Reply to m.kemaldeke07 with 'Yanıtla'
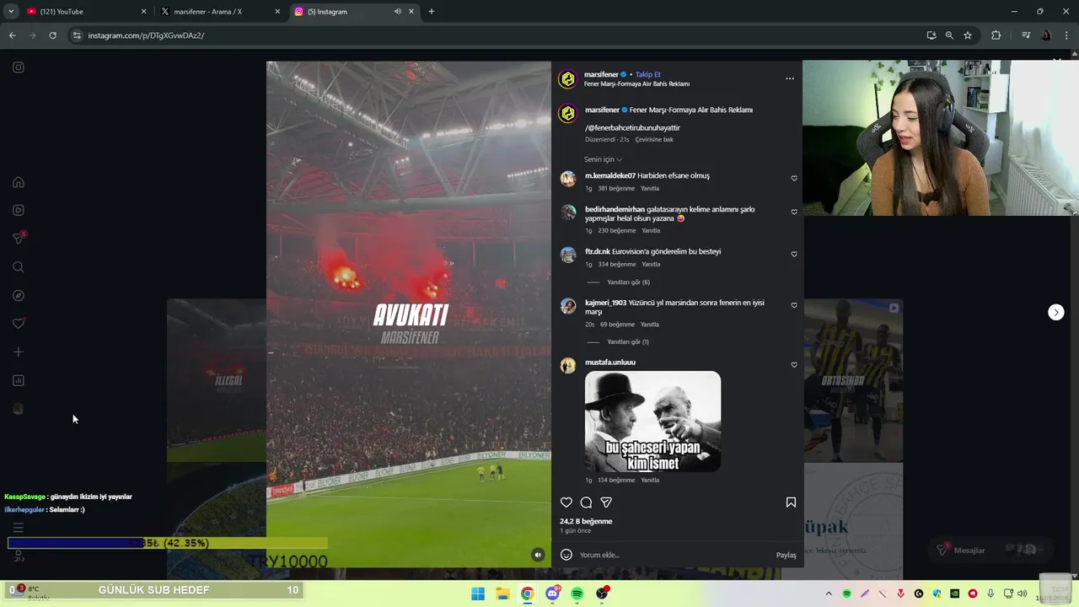 tap(650, 189)
